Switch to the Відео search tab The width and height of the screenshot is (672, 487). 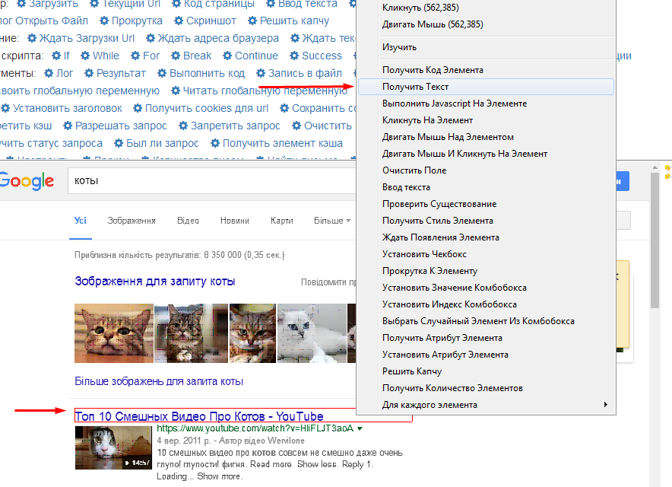[188, 221]
